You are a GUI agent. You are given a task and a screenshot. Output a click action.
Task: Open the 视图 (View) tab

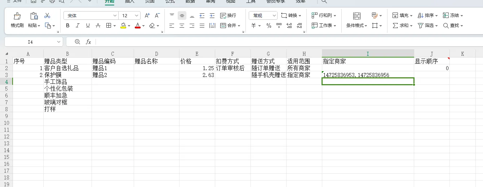pos(231,1)
